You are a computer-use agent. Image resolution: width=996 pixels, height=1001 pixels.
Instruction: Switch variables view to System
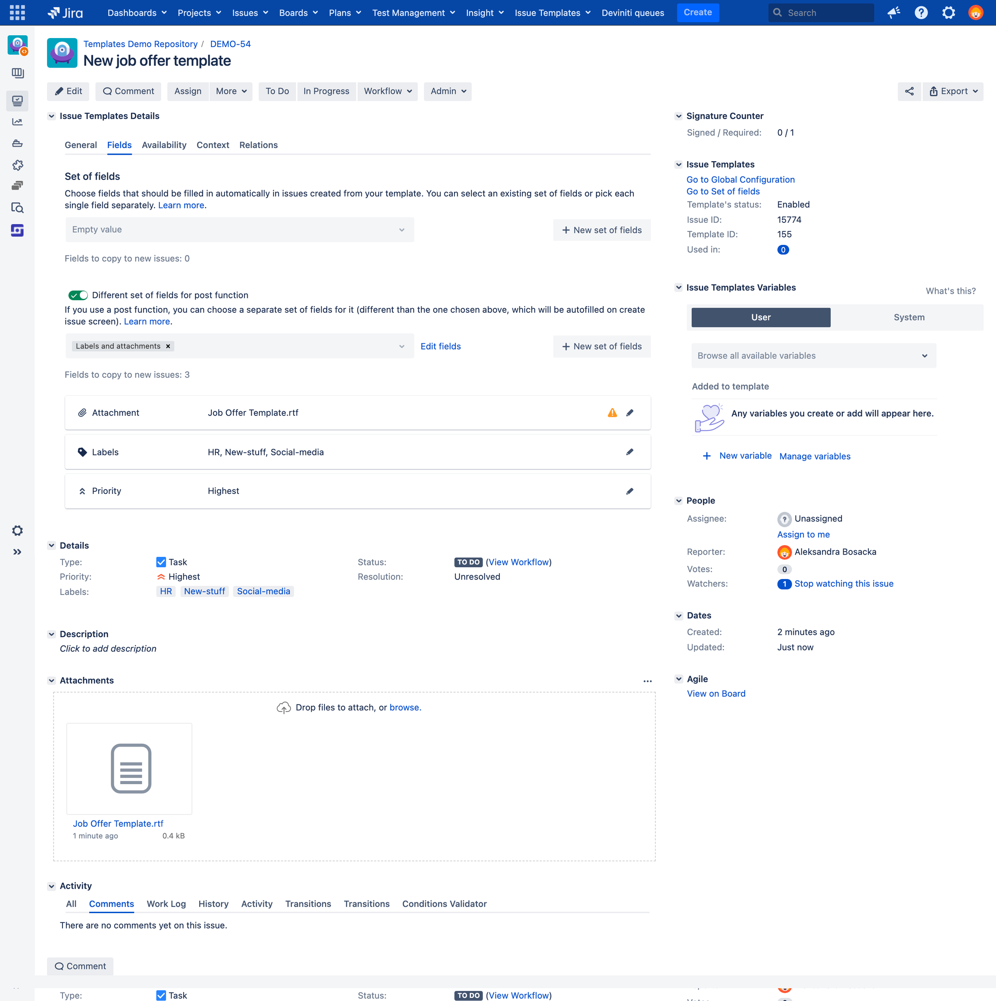pos(909,318)
